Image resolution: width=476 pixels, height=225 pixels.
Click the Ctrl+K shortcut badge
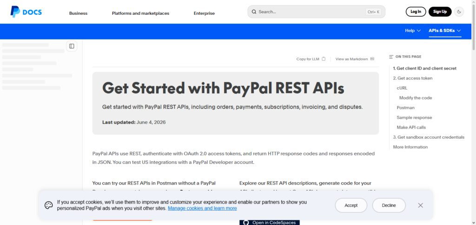point(373,12)
